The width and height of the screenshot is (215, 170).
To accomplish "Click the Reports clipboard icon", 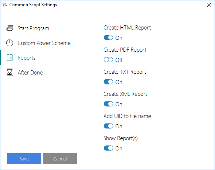I will pyautogui.click(x=10, y=58).
